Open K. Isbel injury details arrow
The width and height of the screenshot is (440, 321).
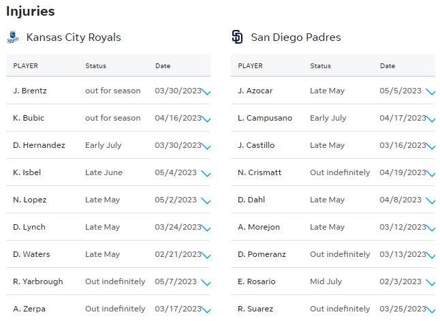click(x=206, y=174)
